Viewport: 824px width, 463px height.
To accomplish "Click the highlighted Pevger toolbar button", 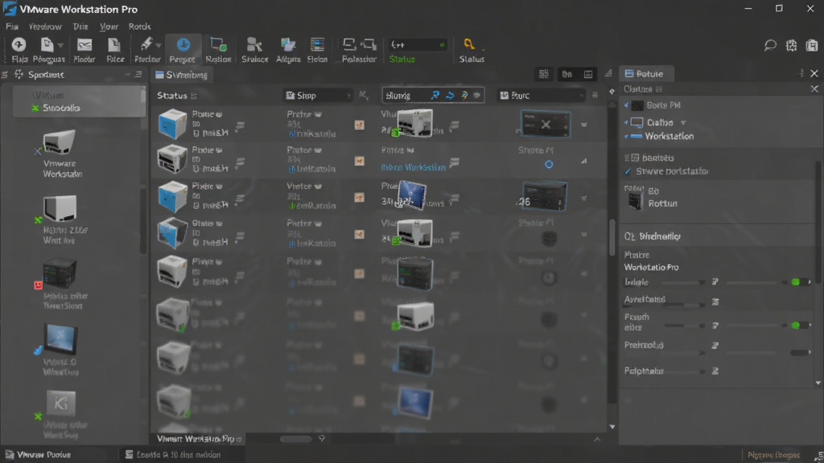I will click(183, 50).
